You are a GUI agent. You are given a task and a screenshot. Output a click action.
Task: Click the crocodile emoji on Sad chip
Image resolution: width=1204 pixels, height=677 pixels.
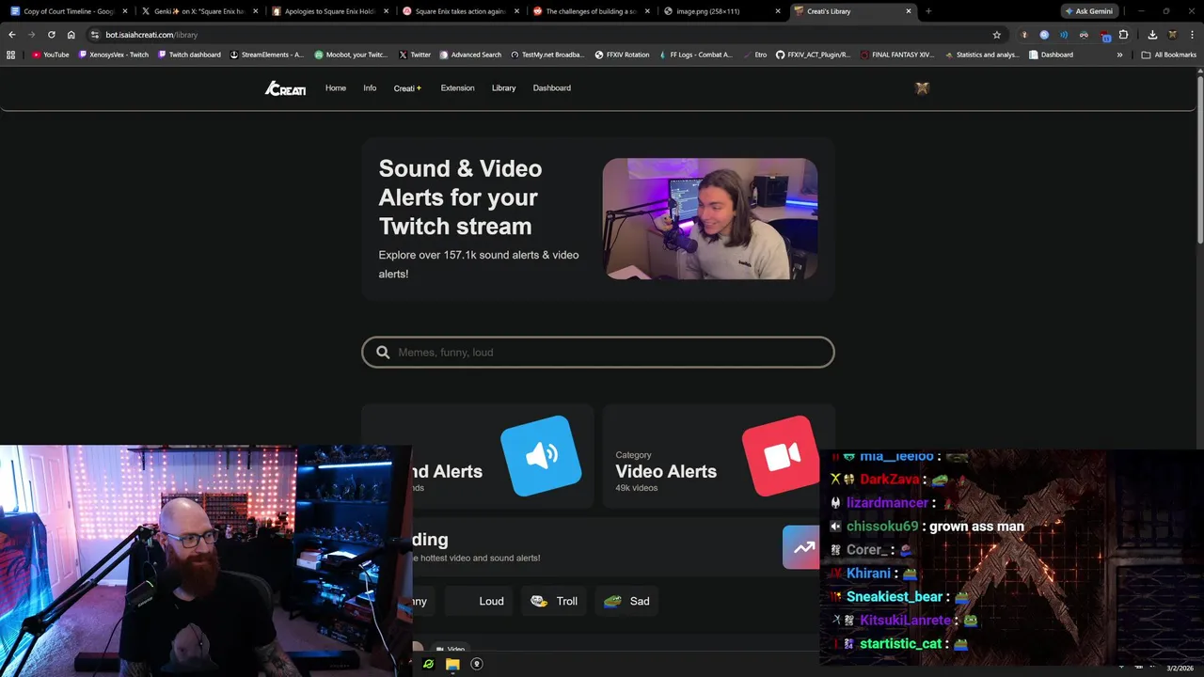coord(612,601)
